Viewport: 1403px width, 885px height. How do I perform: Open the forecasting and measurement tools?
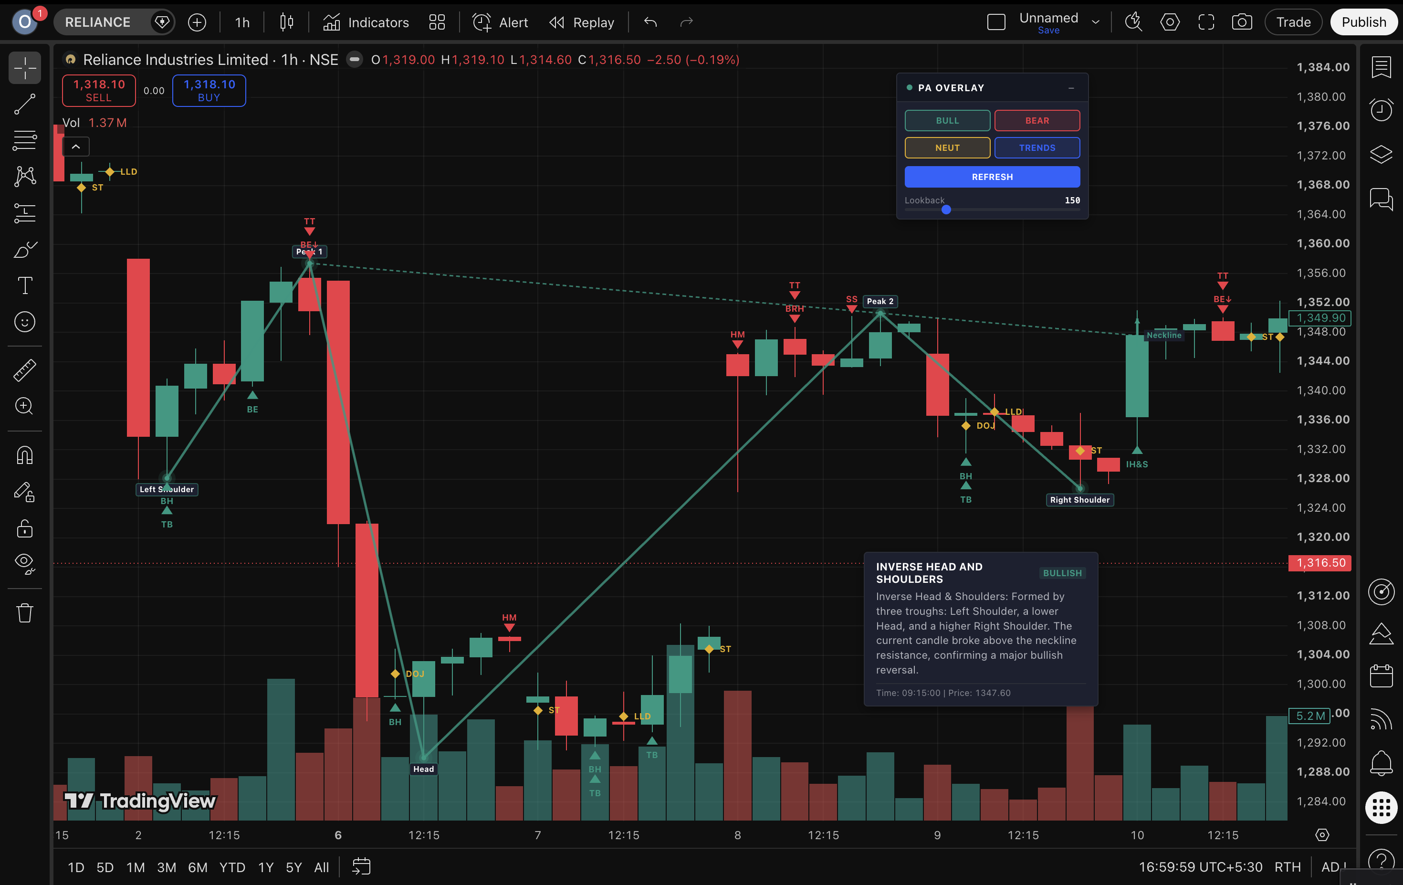[x=24, y=213]
